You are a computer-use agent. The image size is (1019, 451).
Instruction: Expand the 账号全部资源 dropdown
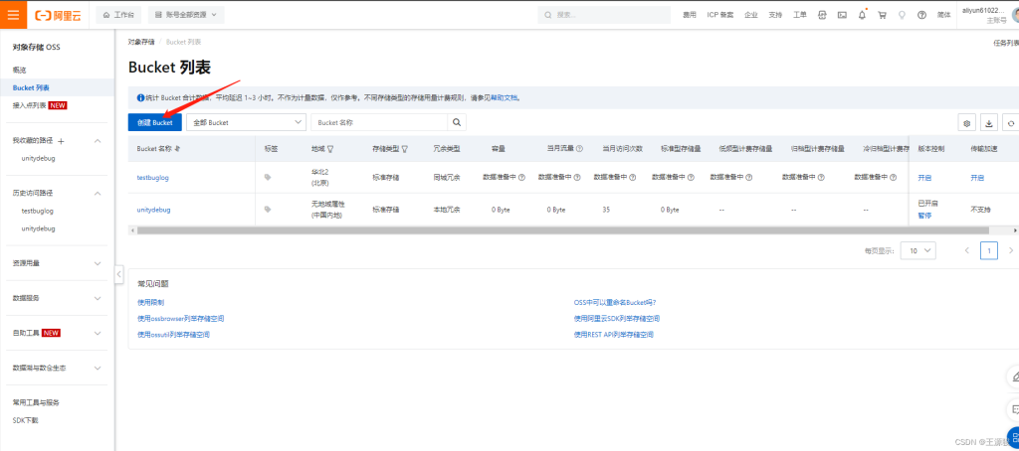click(x=186, y=14)
